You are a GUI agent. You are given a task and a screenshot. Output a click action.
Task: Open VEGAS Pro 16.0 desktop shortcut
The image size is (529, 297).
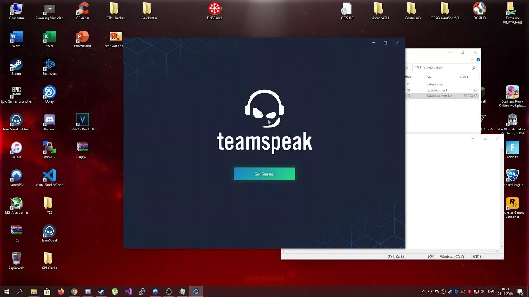point(82,123)
